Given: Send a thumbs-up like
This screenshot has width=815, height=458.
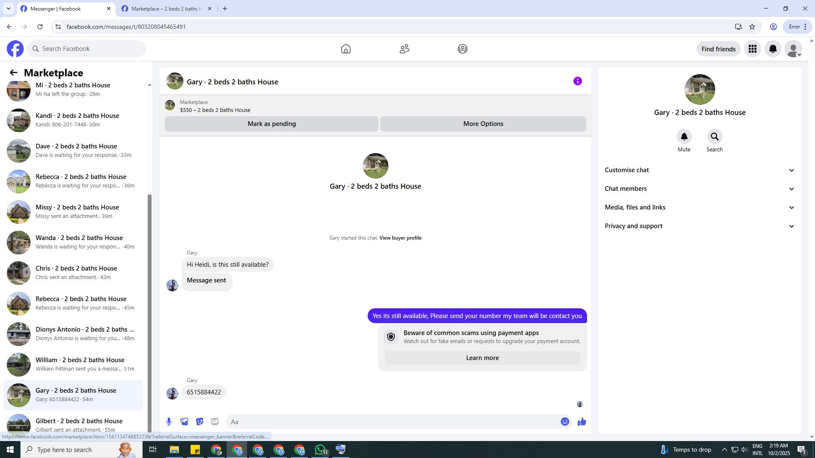Looking at the screenshot, I should point(582,422).
